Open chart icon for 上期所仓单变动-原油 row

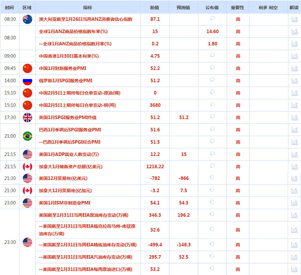(x=295, y=93)
